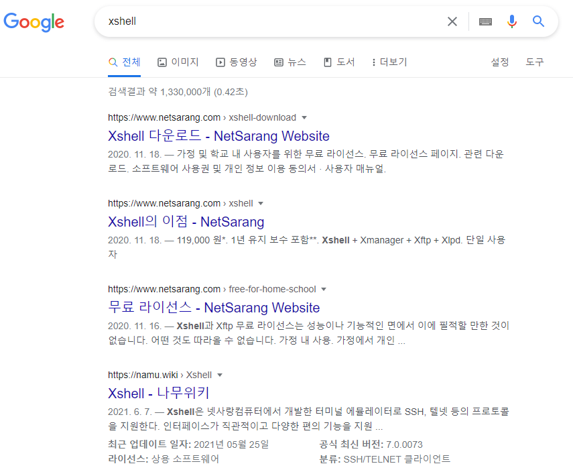
Task: Start voice search with microphone icon
Action: coord(512,21)
